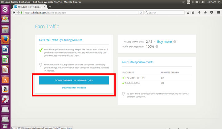
Task: Reload the page with refresh button
Action: pyautogui.click(x=141, y=13)
